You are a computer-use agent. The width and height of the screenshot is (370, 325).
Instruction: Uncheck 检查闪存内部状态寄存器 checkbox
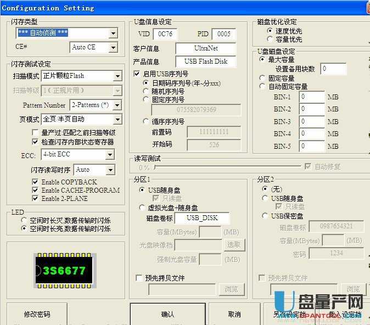pyautogui.click(x=35, y=142)
